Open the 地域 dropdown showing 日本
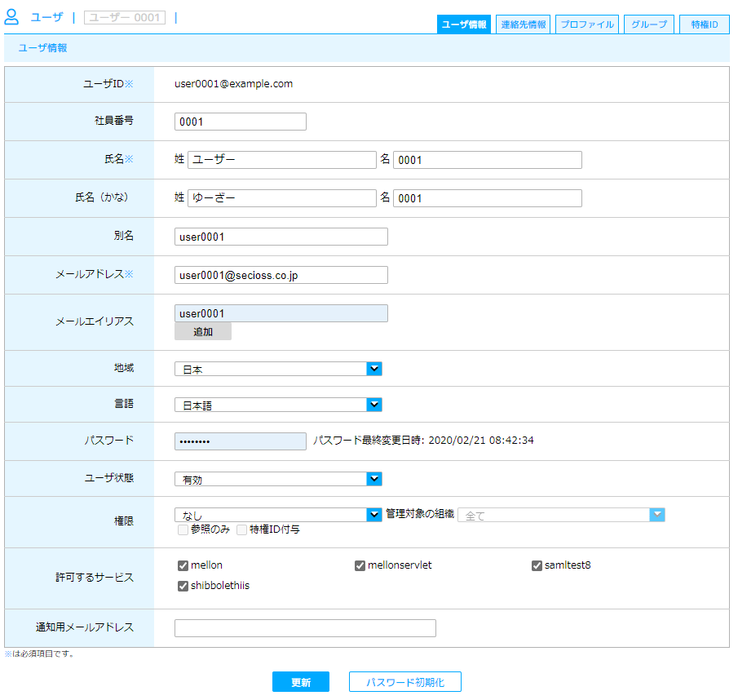 (x=278, y=369)
